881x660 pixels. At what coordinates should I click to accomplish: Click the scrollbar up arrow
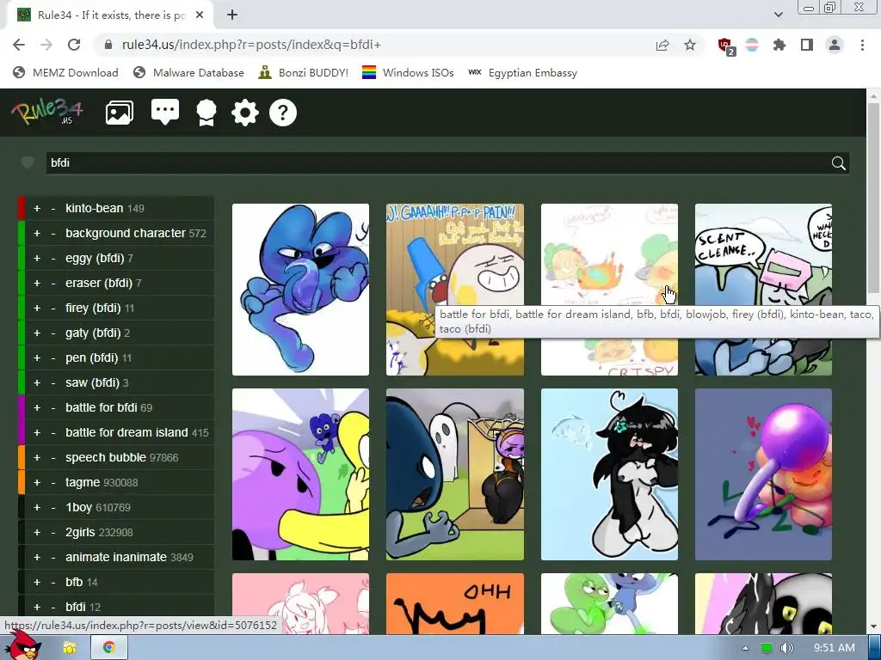872,96
